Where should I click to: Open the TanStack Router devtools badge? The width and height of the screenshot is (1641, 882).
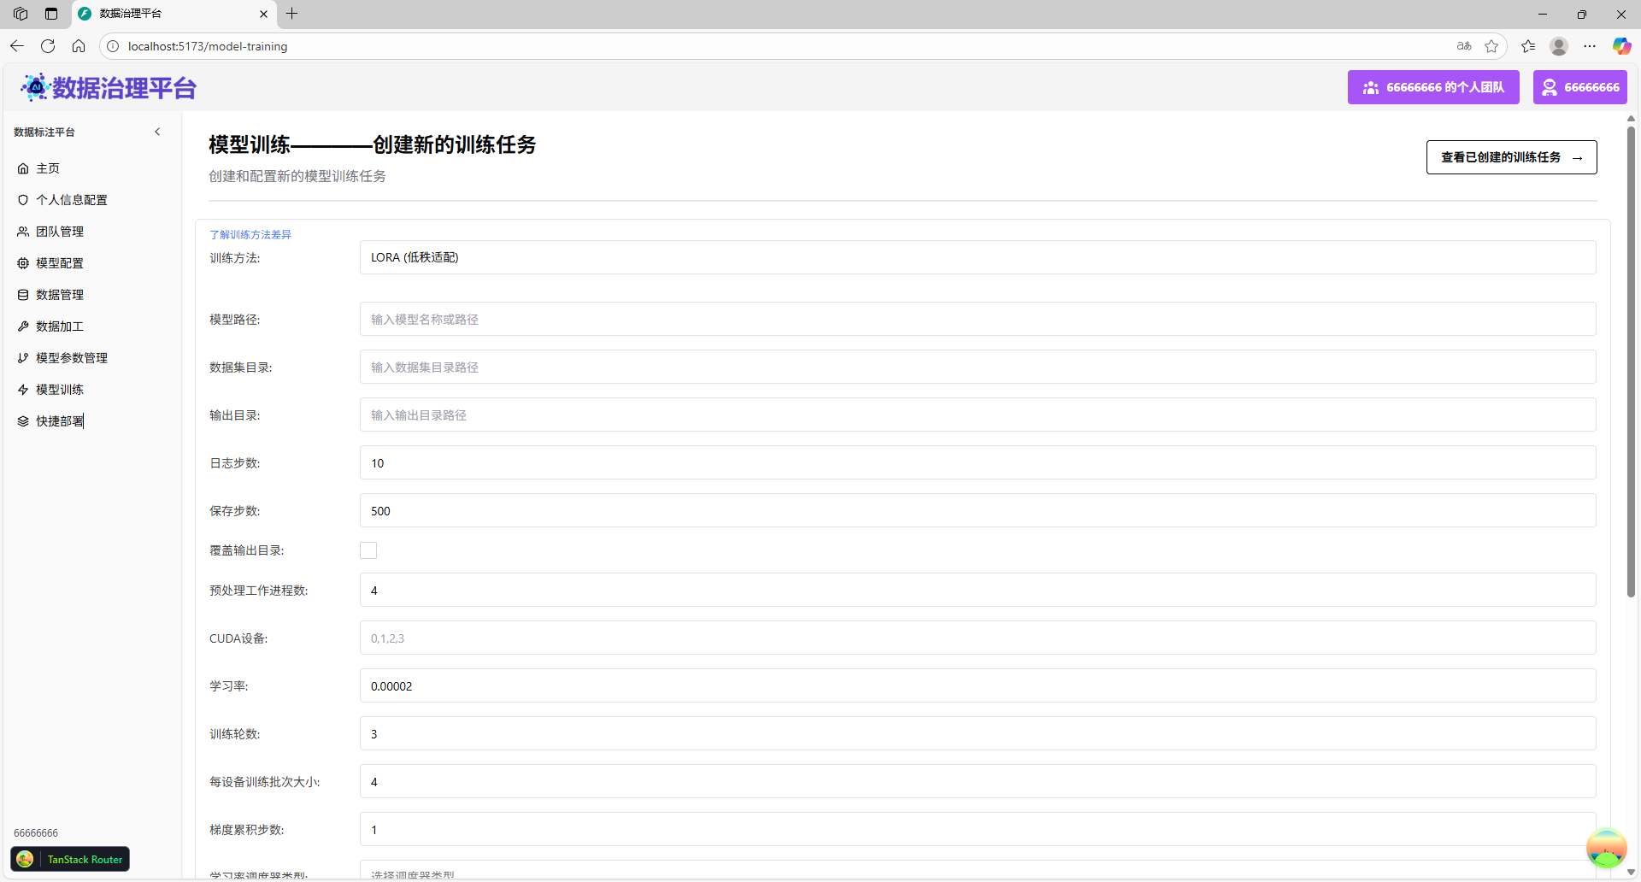[x=70, y=859]
